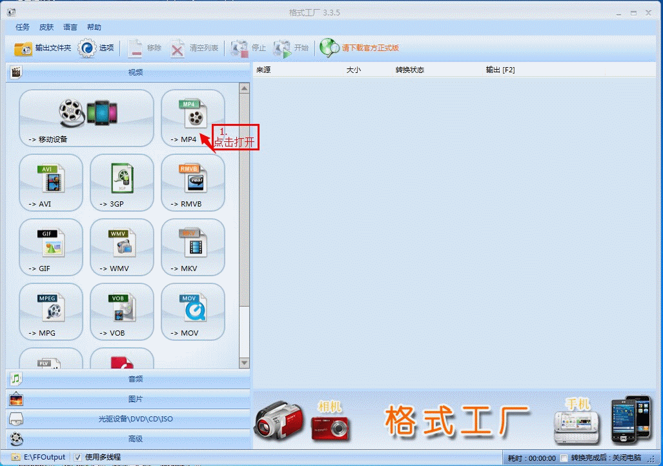Open the GIF converter
The image size is (663, 466).
(x=51, y=247)
